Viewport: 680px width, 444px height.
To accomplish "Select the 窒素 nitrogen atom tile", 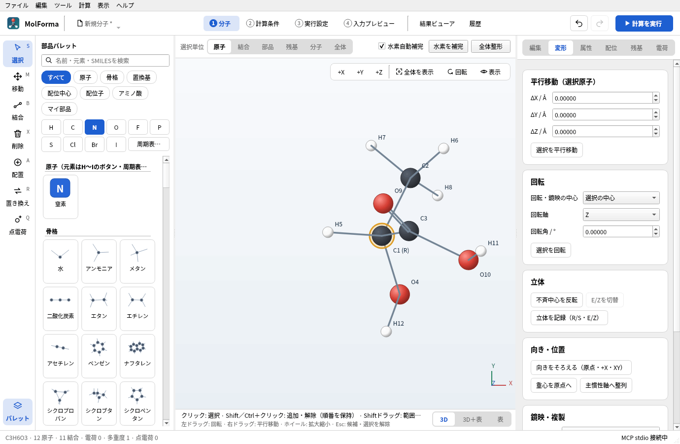I will click(61, 196).
